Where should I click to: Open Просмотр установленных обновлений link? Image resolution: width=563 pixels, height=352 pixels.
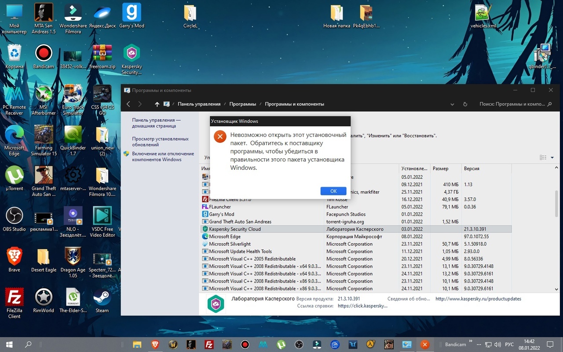(160, 142)
